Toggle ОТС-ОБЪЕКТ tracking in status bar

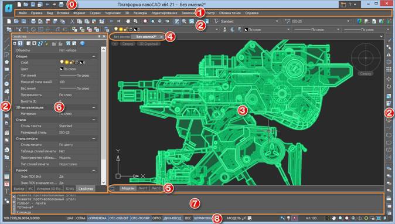coord(118,218)
